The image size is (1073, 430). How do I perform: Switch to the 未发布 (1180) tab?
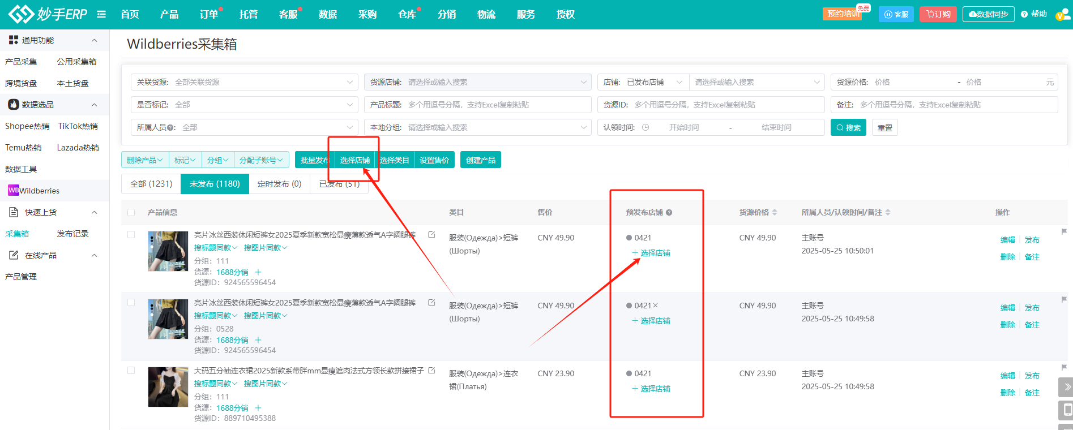tap(215, 184)
